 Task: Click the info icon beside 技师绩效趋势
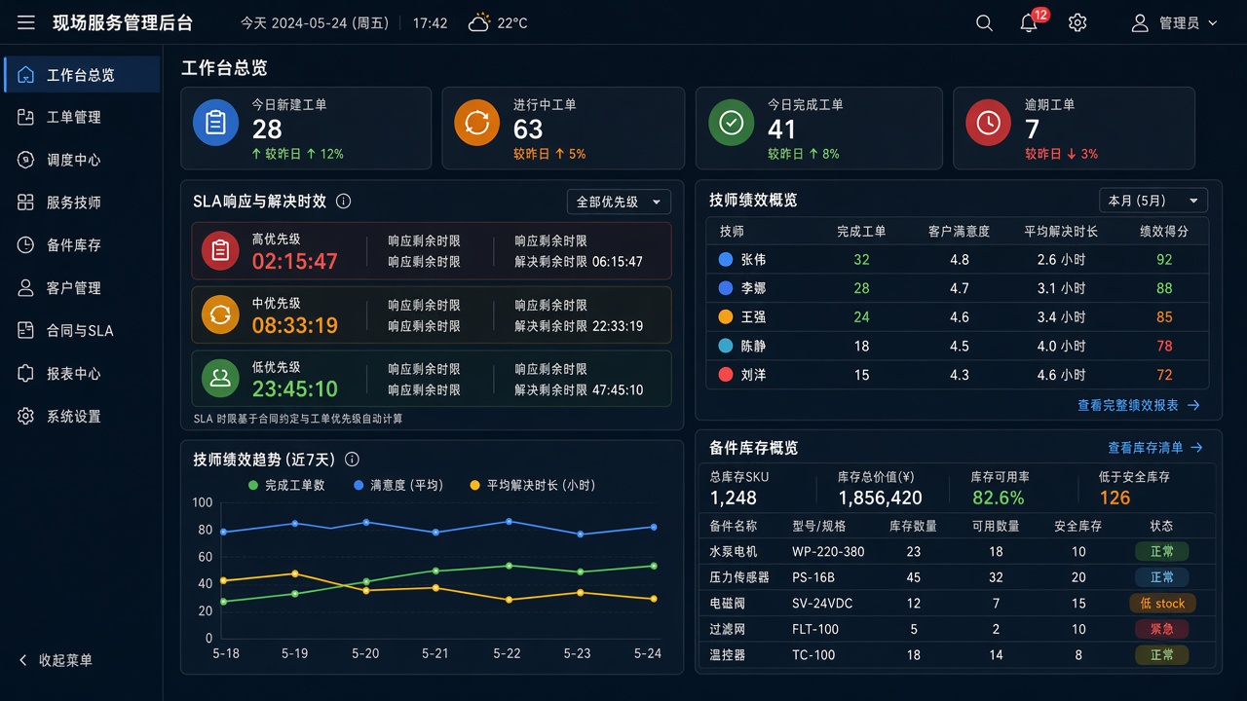[353, 460]
